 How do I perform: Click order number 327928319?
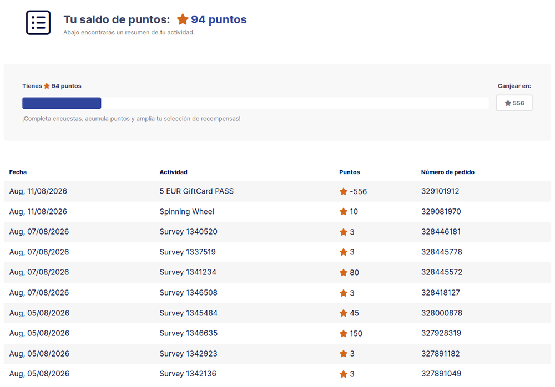click(441, 333)
